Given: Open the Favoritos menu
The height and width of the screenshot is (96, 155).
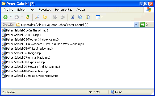Looking at the screenshot, I should point(45,10).
